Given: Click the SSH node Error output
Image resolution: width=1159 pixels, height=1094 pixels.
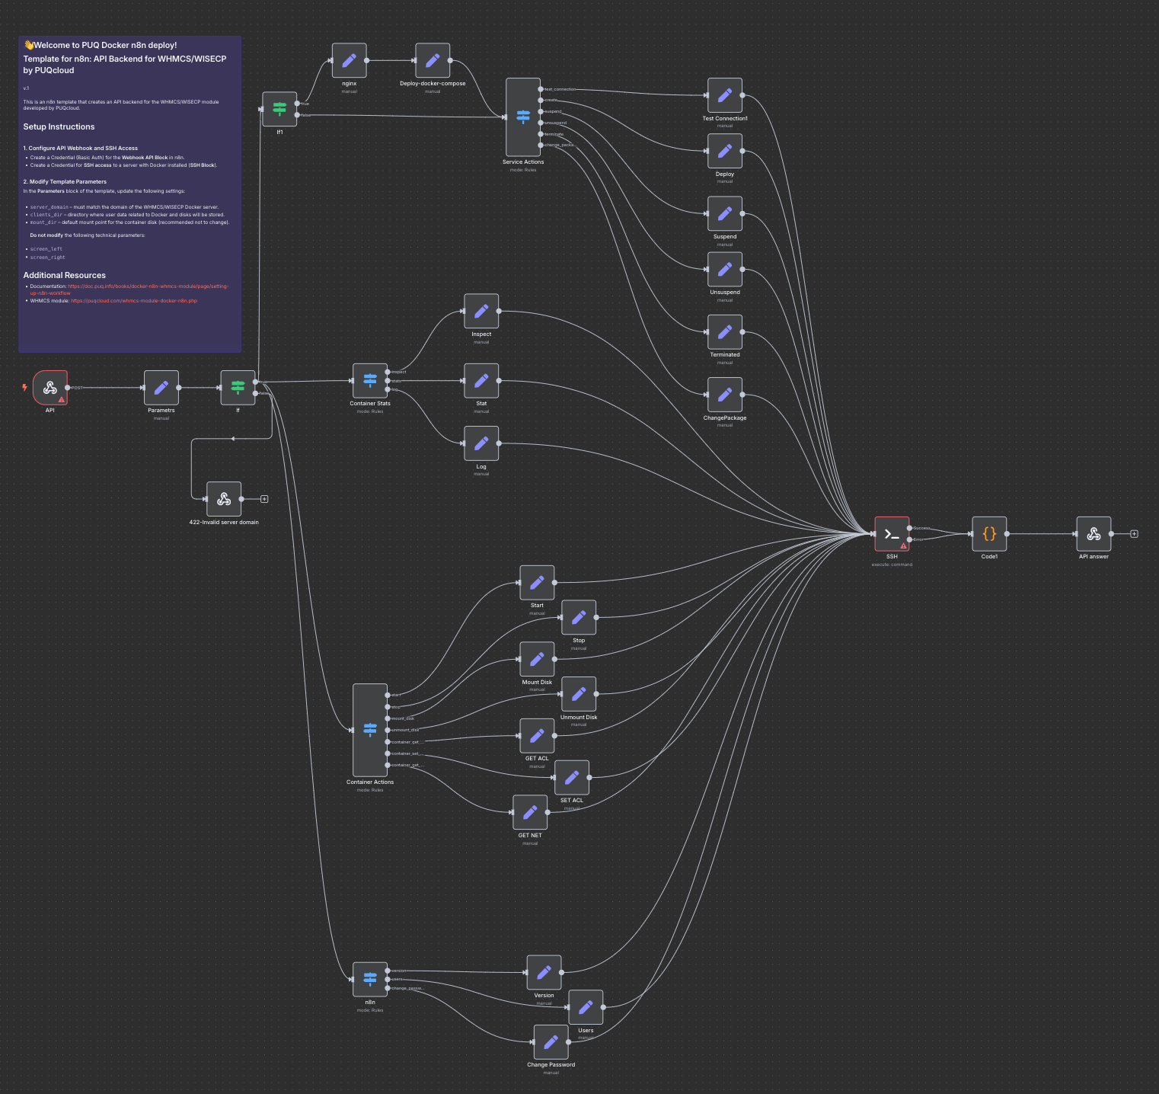Looking at the screenshot, I should click(x=910, y=539).
